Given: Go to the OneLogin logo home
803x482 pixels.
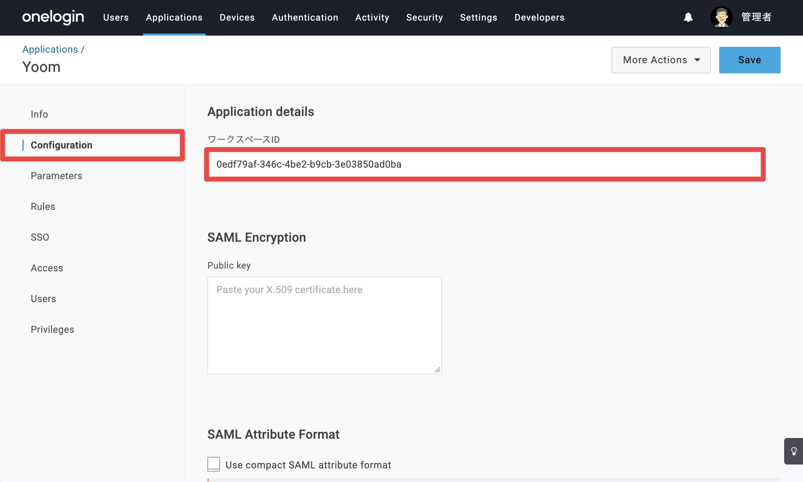Looking at the screenshot, I should [x=53, y=17].
